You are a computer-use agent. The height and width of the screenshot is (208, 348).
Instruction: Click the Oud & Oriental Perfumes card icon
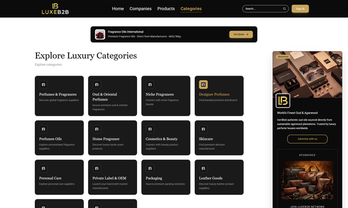(x=97, y=85)
